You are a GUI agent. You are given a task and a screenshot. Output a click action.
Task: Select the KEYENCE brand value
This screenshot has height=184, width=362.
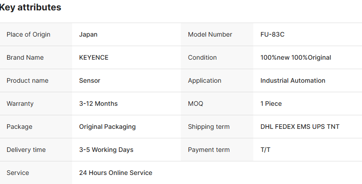94,57
